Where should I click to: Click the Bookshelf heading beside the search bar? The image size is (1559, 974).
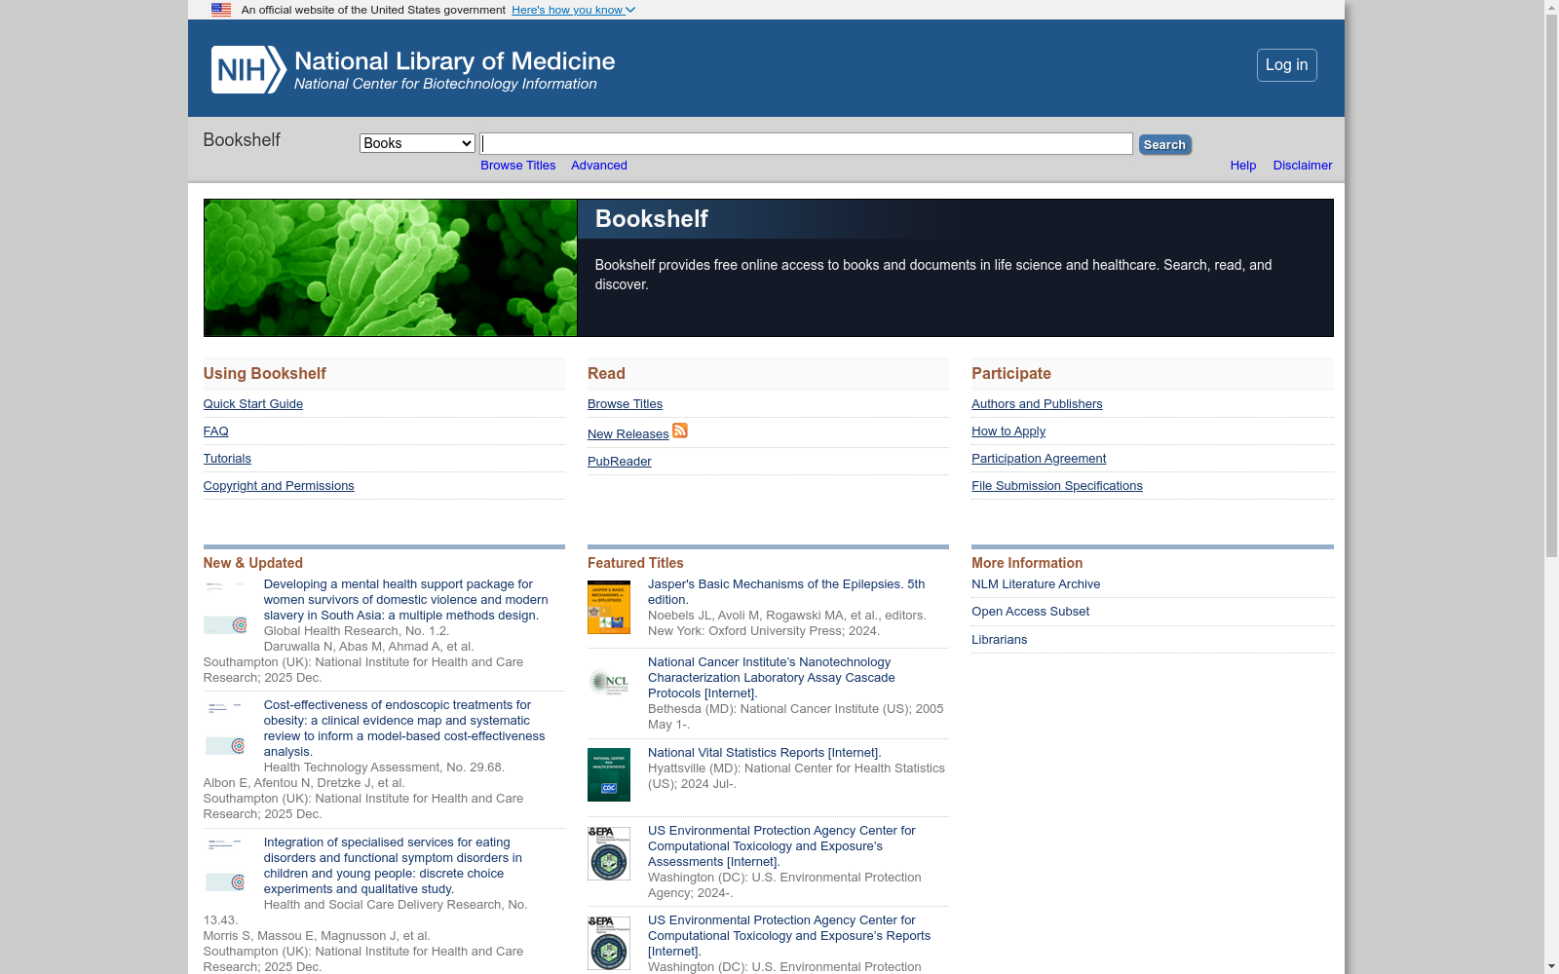[242, 140]
